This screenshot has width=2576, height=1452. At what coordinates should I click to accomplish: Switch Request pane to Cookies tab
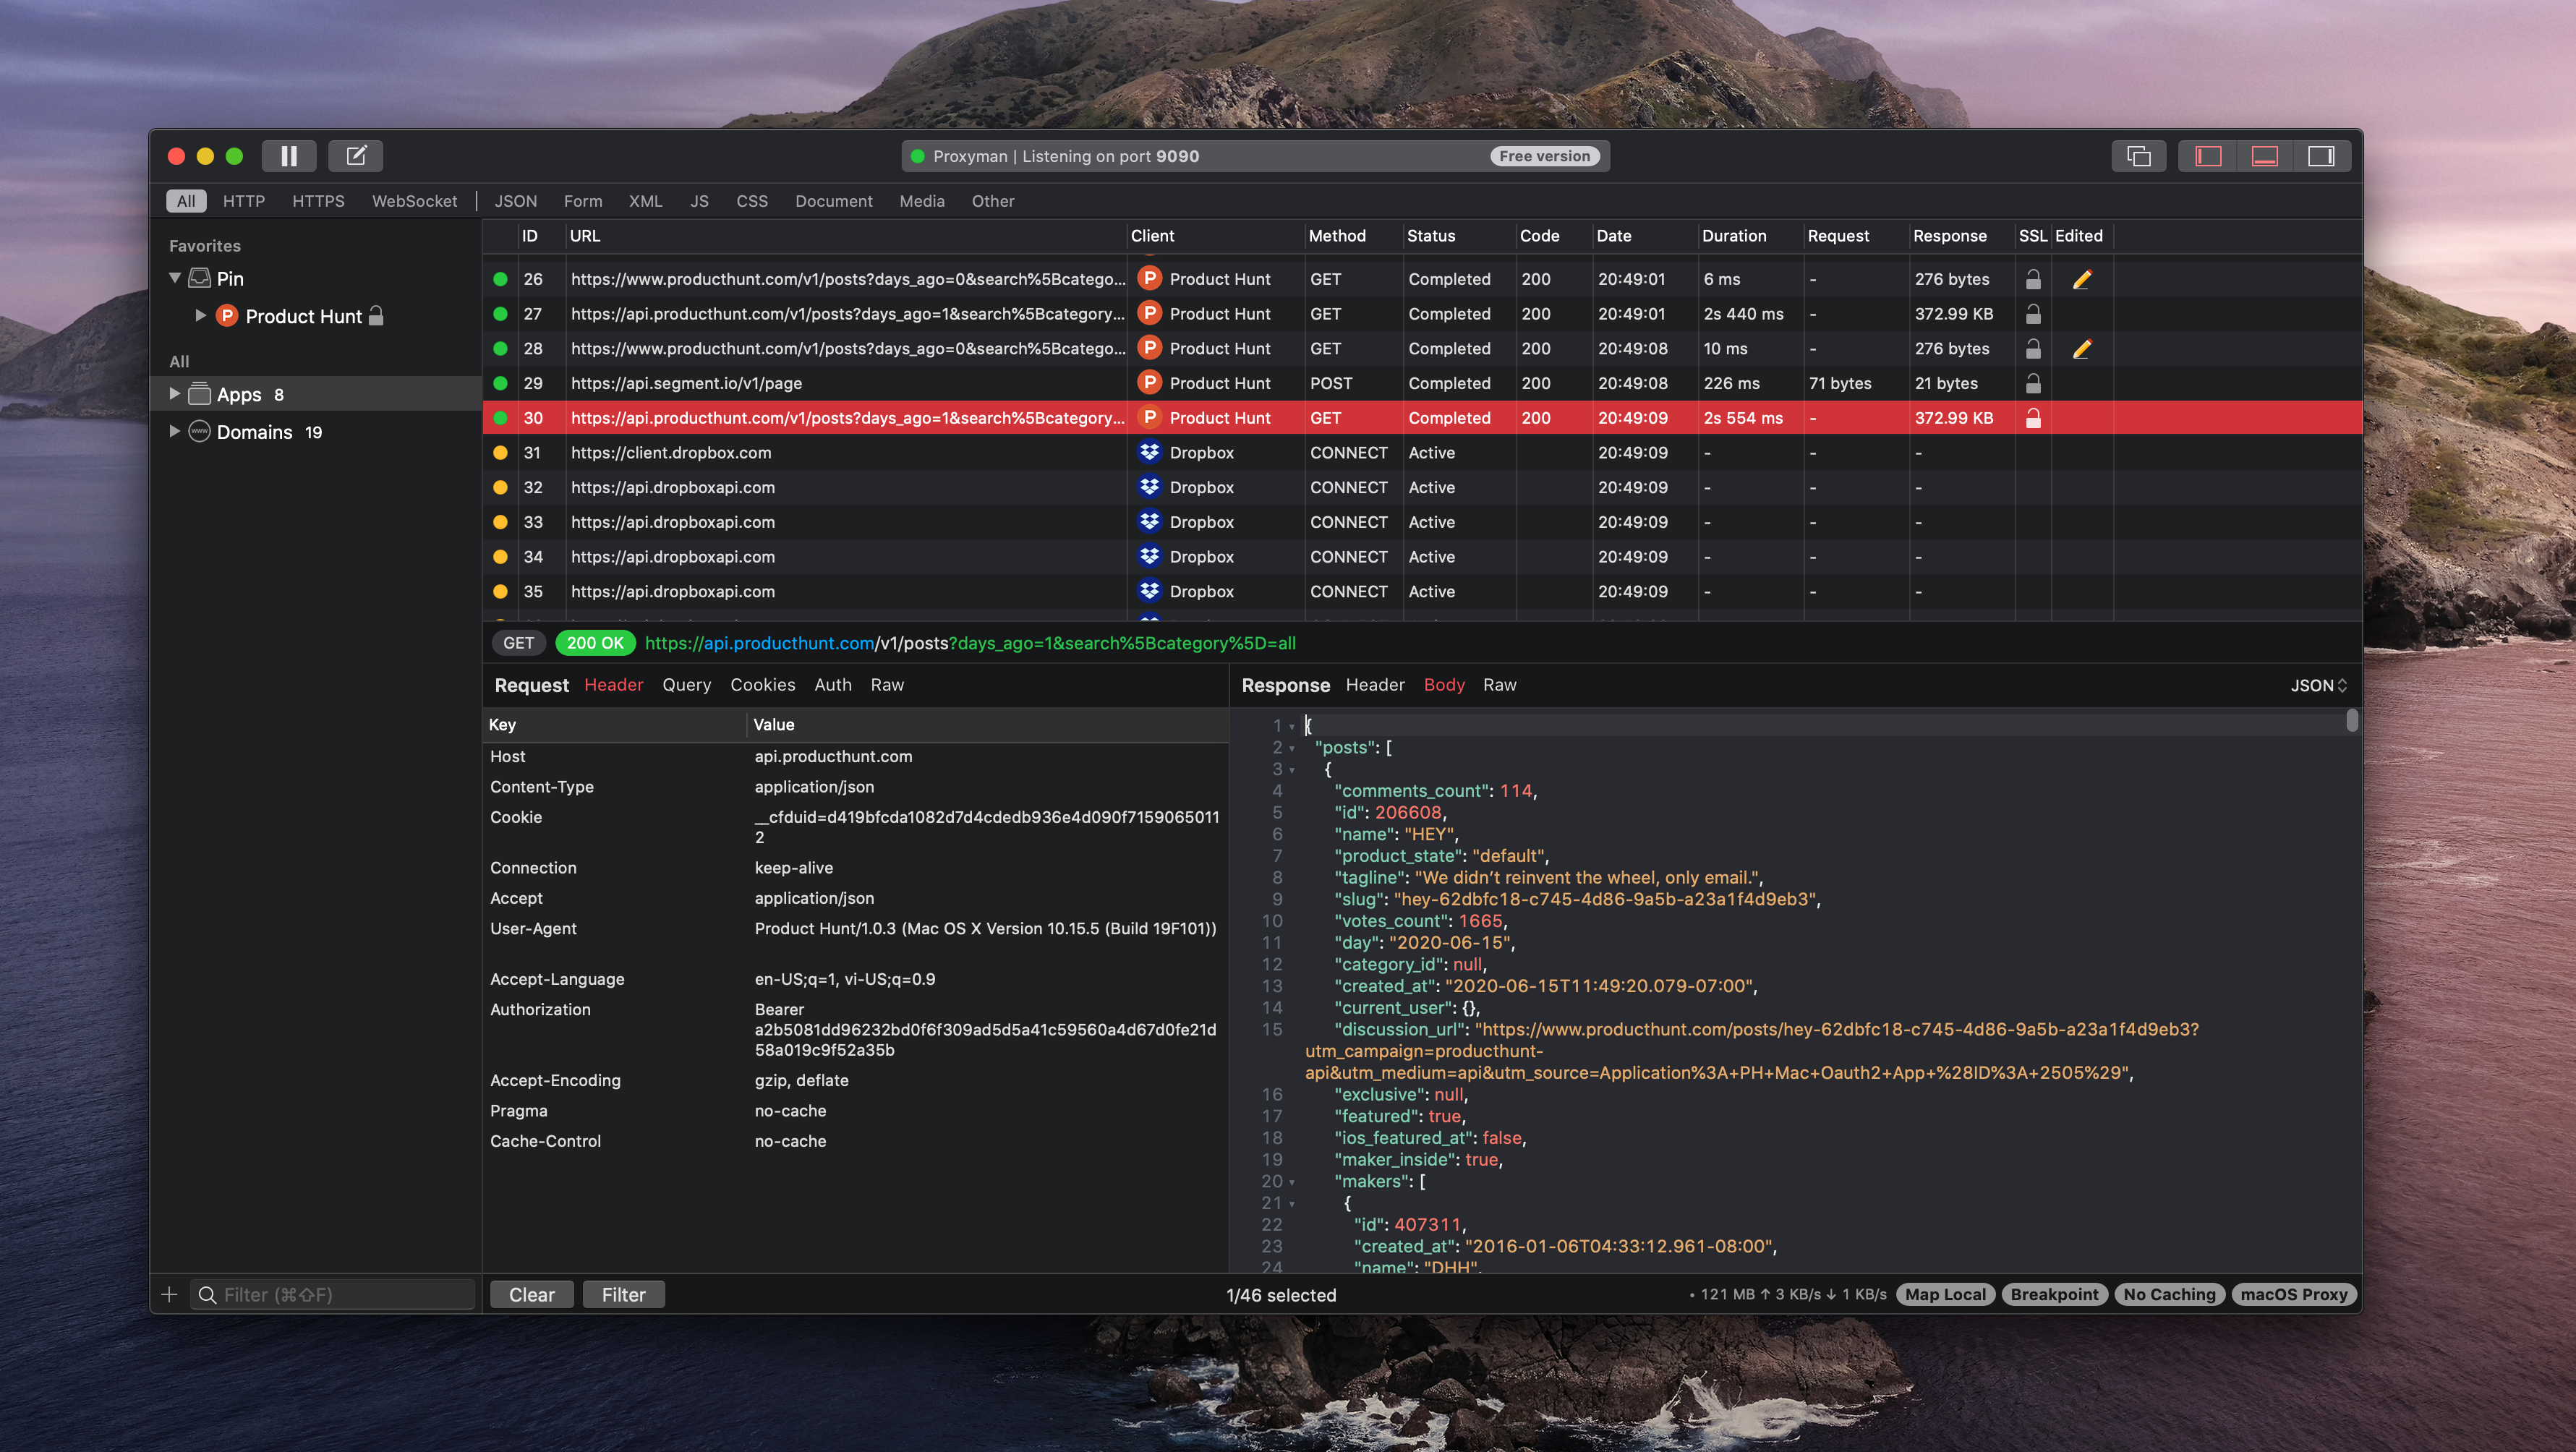click(762, 685)
